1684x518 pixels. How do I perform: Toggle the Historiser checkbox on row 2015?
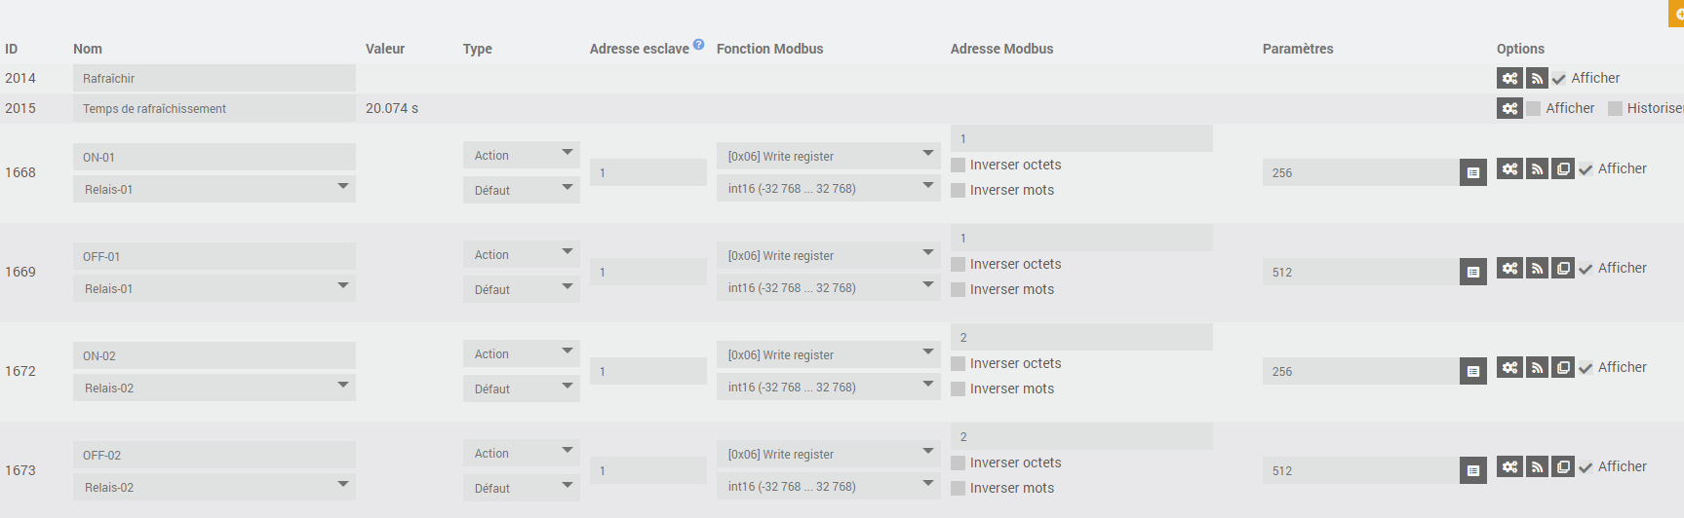tap(1616, 109)
